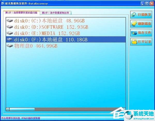The height and width of the screenshot is (121, 155).
Task: Click the drive icon next to D: SOFTWARE
Action: click(x=10, y=27)
